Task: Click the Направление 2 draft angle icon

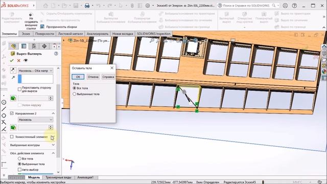Action: [x=13, y=127]
